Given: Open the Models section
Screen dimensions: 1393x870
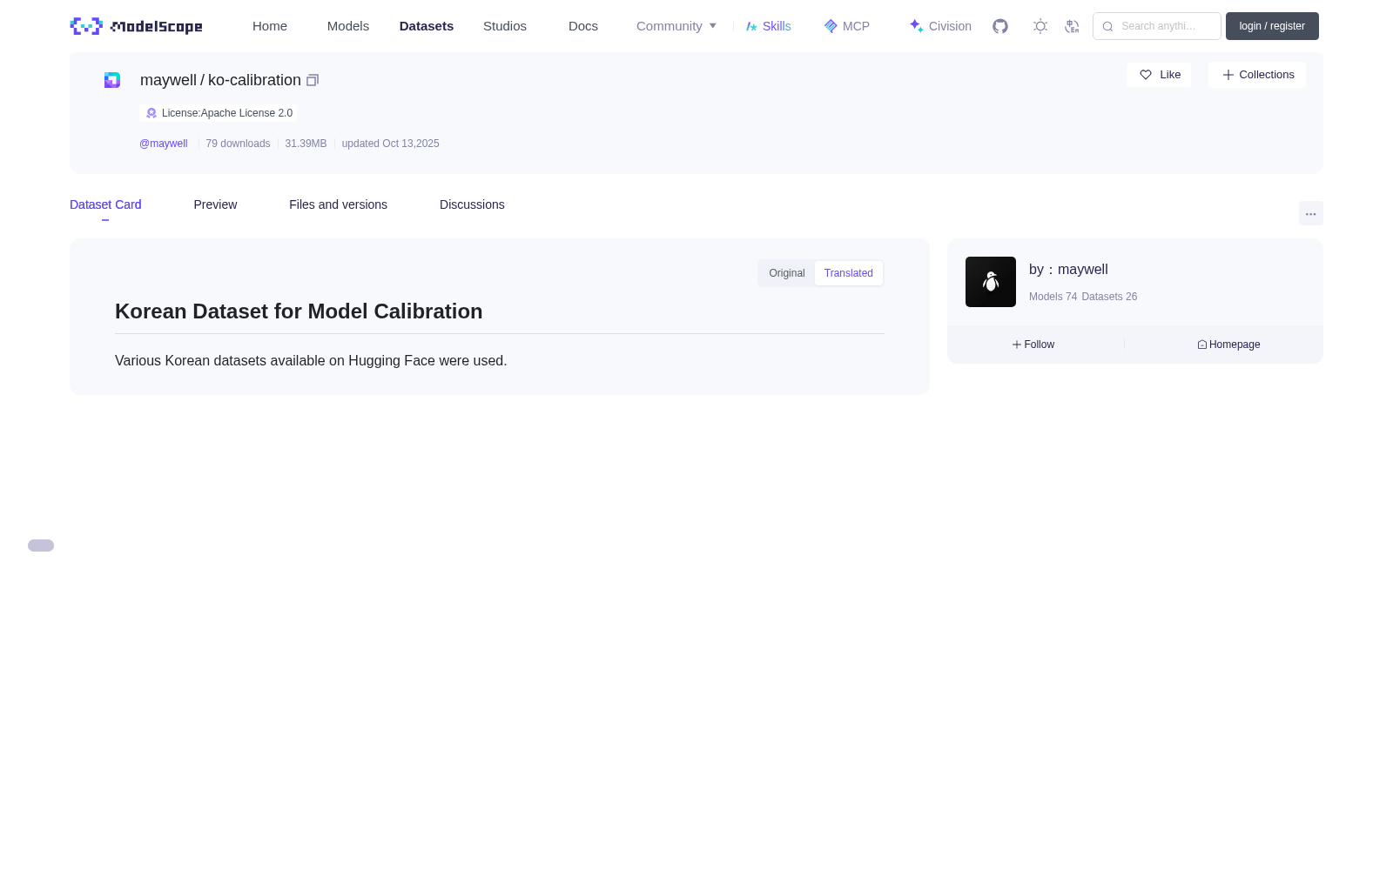Looking at the screenshot, I should tap(348, 26).
